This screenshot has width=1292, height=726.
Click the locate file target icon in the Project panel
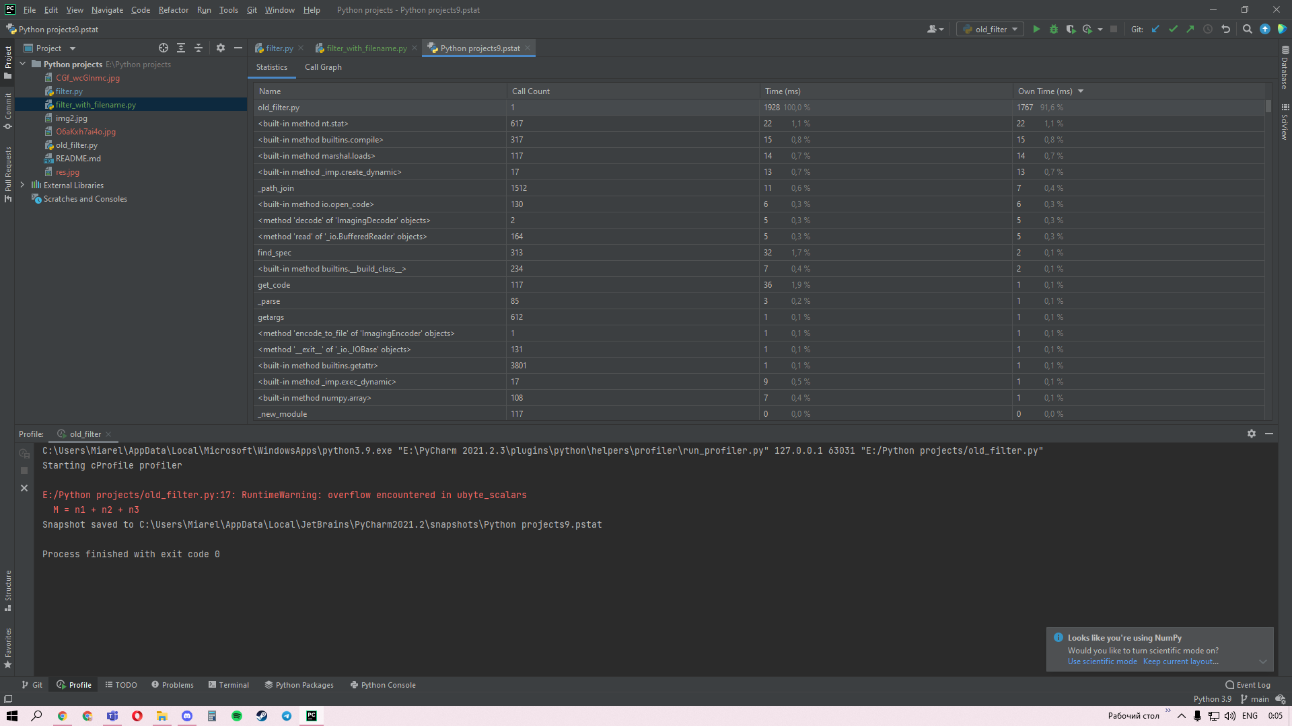(163, 48)
